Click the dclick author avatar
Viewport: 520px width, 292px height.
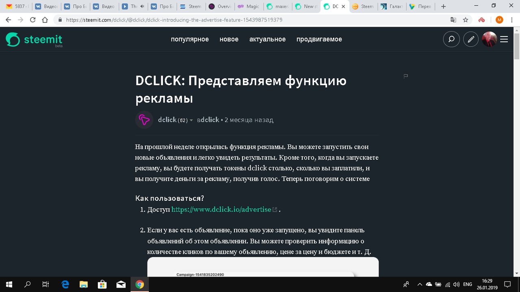(144, 120)
